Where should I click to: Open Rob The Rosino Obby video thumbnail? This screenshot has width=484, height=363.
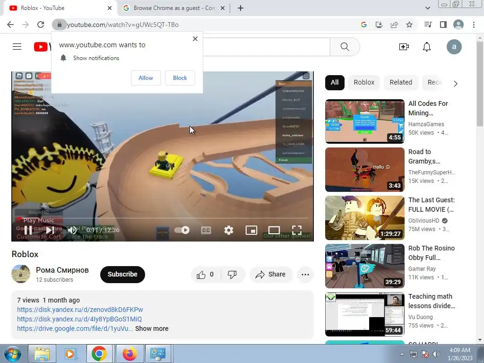coord(364,266)
